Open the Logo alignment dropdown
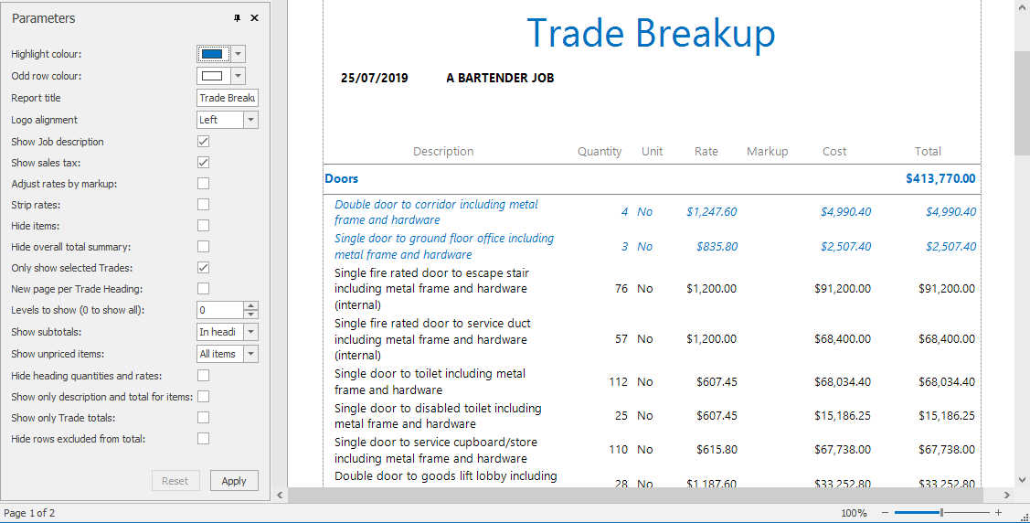This screenshot has height=523, width=1030. click(x=250, y=120)
